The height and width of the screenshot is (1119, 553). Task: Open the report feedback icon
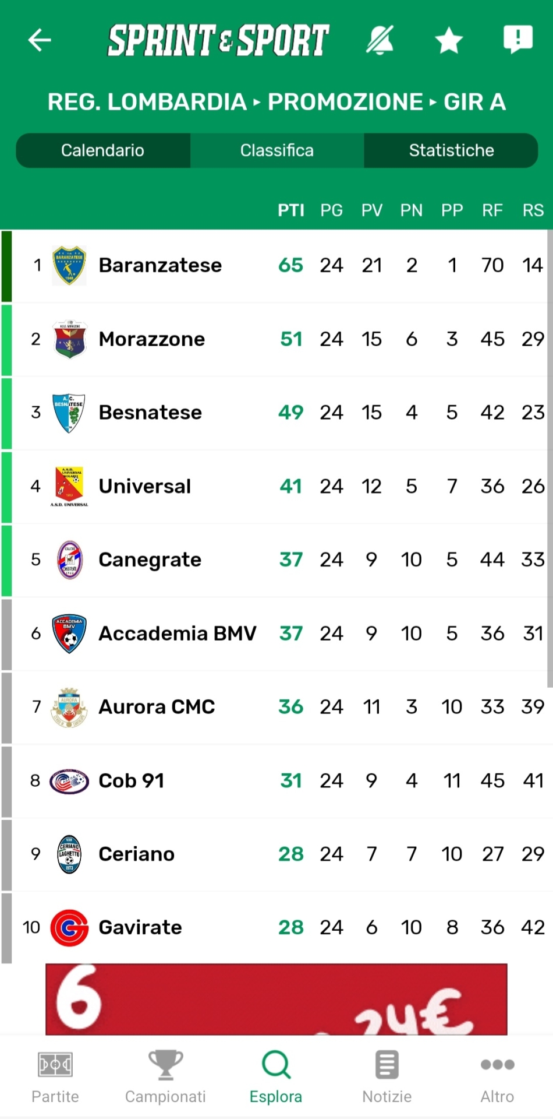[x=517, y=40]
